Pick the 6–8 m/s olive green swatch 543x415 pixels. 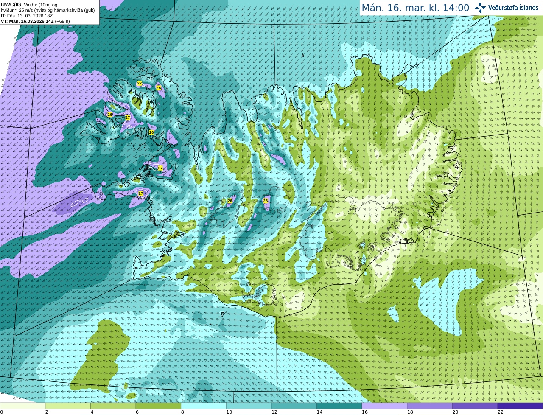(x=158, y=406)
